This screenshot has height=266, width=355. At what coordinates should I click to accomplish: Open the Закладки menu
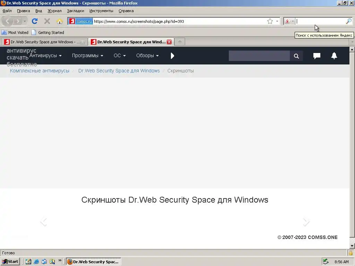pos(75,11)
